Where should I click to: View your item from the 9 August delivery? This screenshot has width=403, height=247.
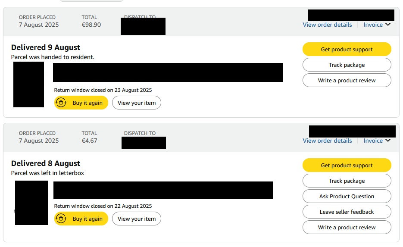(x=137, y=103)
